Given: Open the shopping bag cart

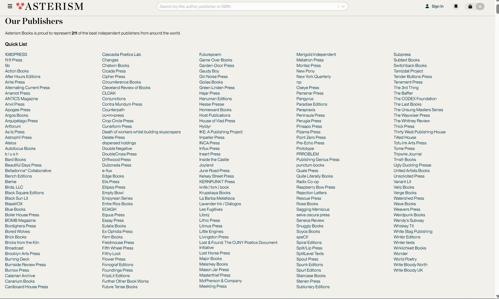Looking at the screenshot, I should click(x=475, y=6).
